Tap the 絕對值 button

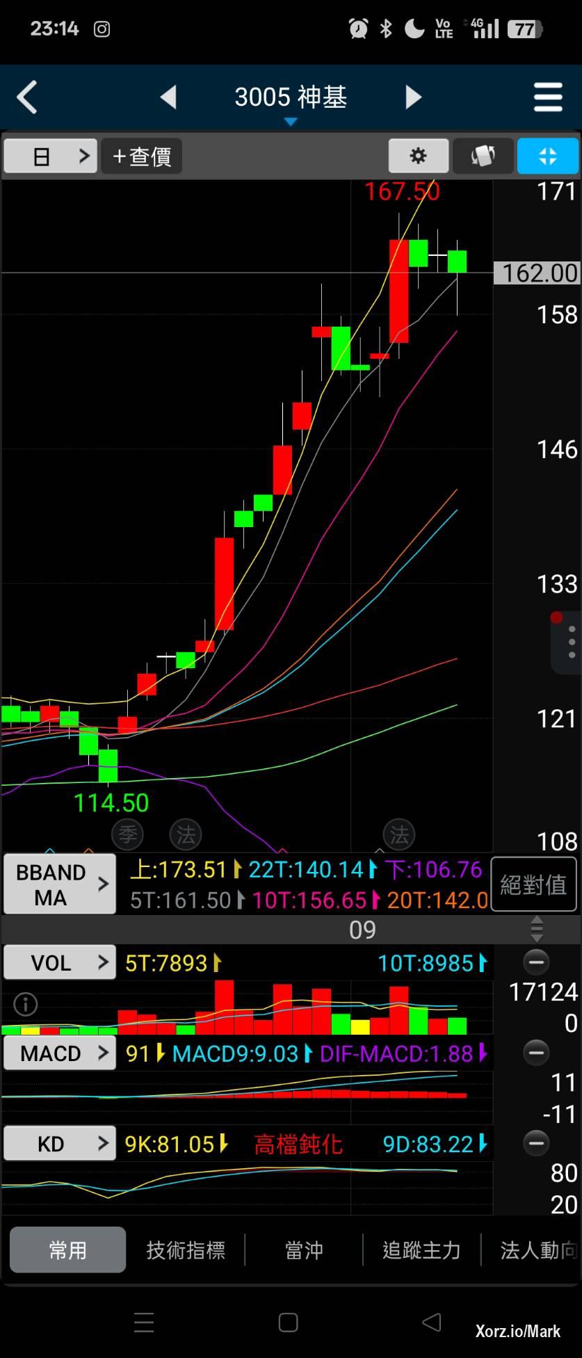533,884
